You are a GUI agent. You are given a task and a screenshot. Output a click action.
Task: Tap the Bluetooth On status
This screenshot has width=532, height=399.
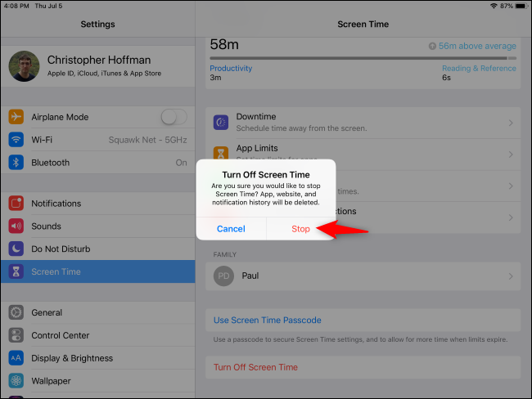tap(181, 163)
